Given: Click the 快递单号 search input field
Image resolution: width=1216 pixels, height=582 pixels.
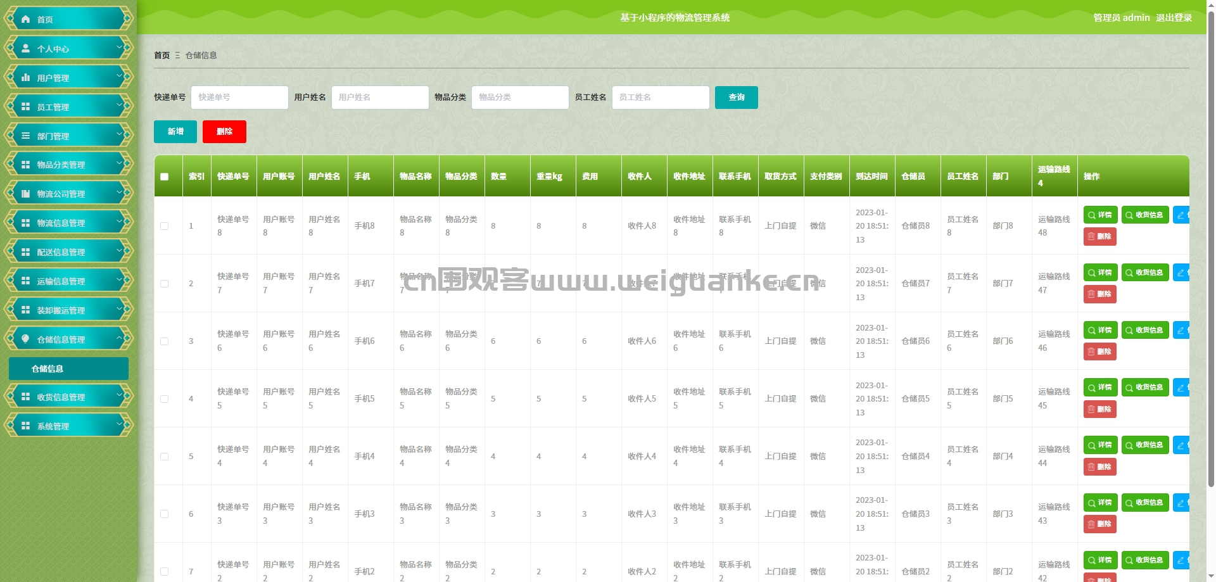Looking at the screenshot, I should pos(239,98).
